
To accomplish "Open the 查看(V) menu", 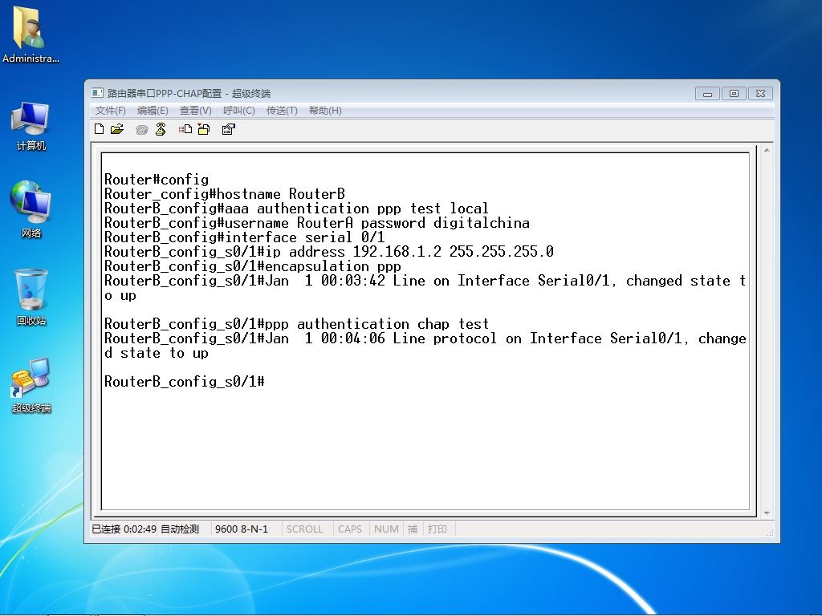I will pos(196,111).
